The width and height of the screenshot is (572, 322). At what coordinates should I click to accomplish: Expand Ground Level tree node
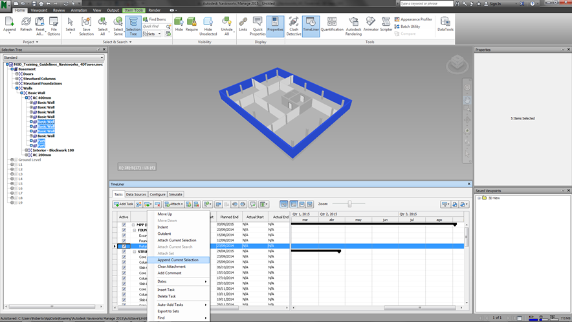tap(12, 160)
